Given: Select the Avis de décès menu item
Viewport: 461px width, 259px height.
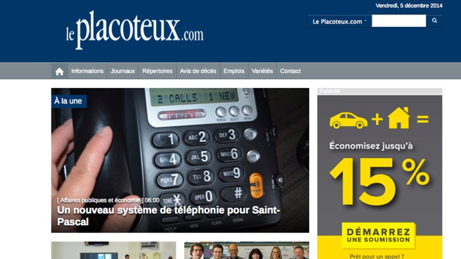Looking at the screenshot, I should pos(198,71).
